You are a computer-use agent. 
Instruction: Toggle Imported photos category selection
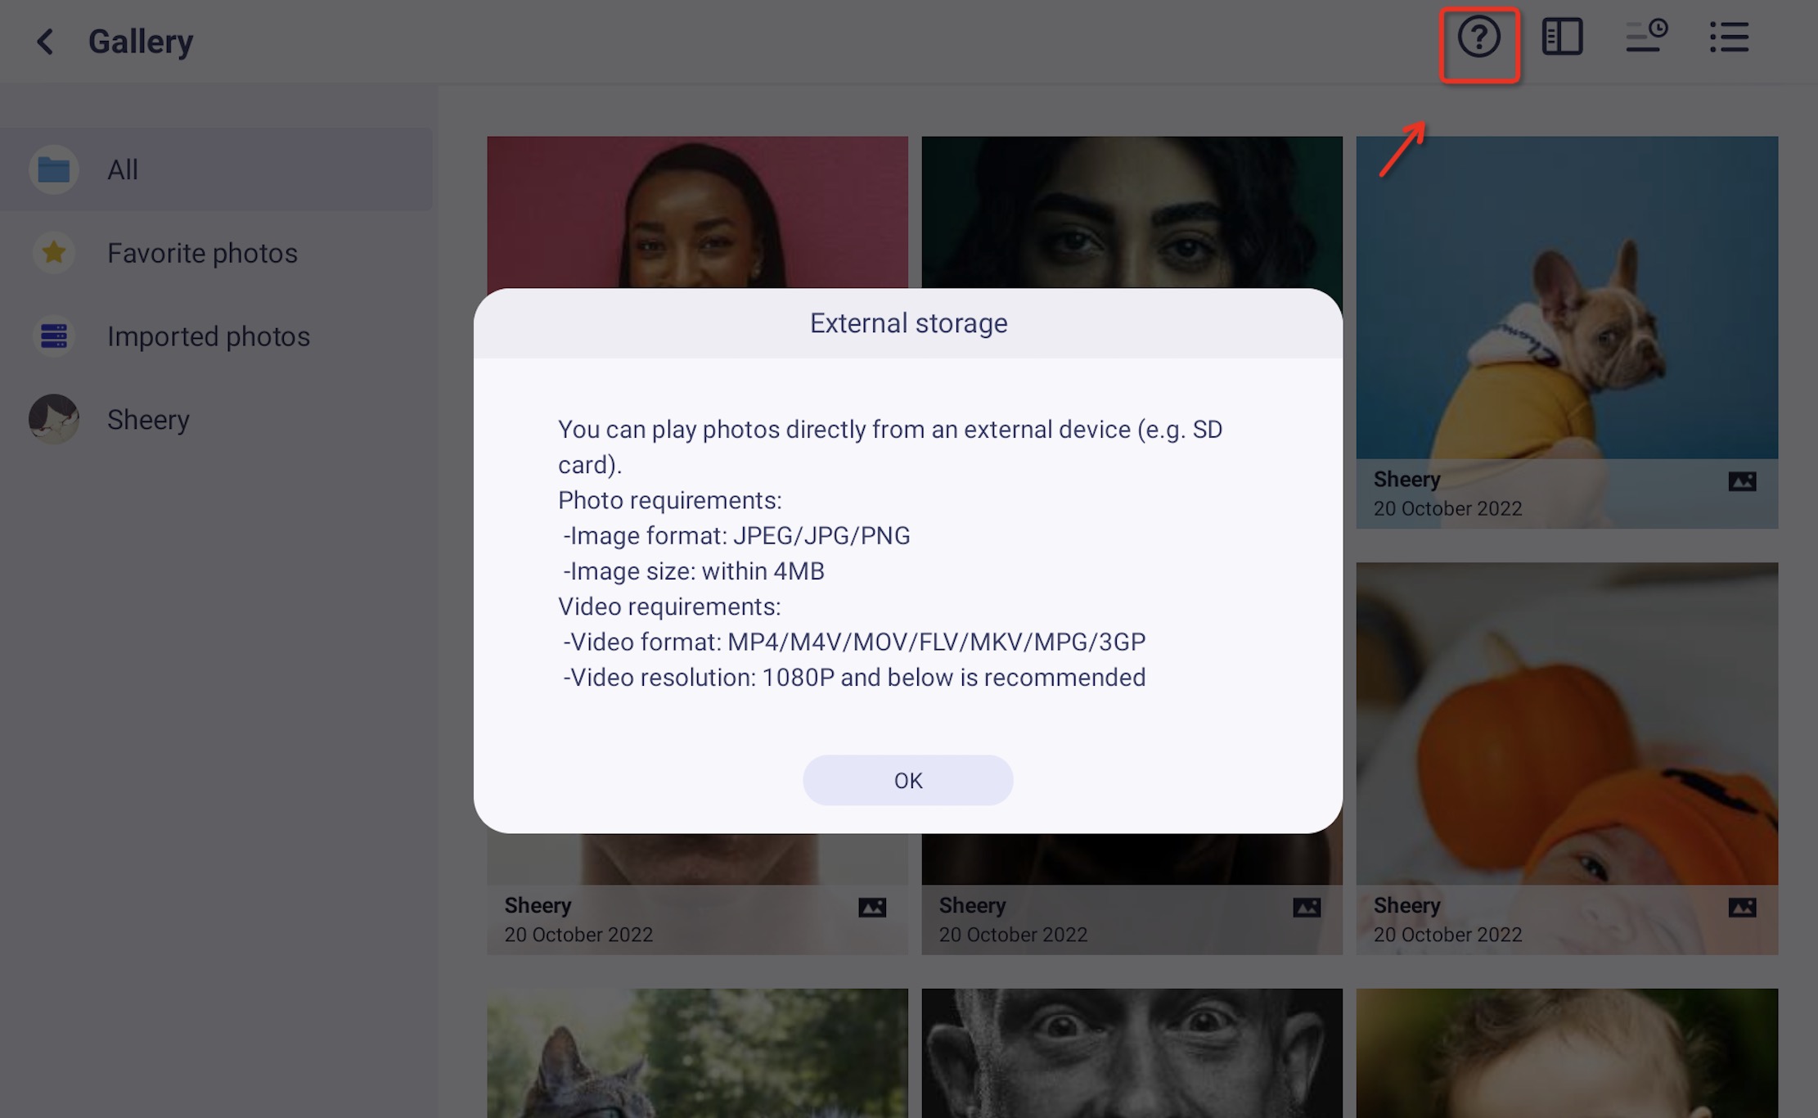click(x=209, y=336)
